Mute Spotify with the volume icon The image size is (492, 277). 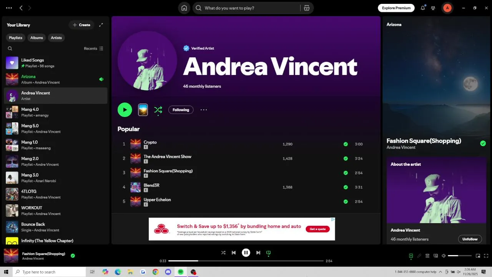444,256
